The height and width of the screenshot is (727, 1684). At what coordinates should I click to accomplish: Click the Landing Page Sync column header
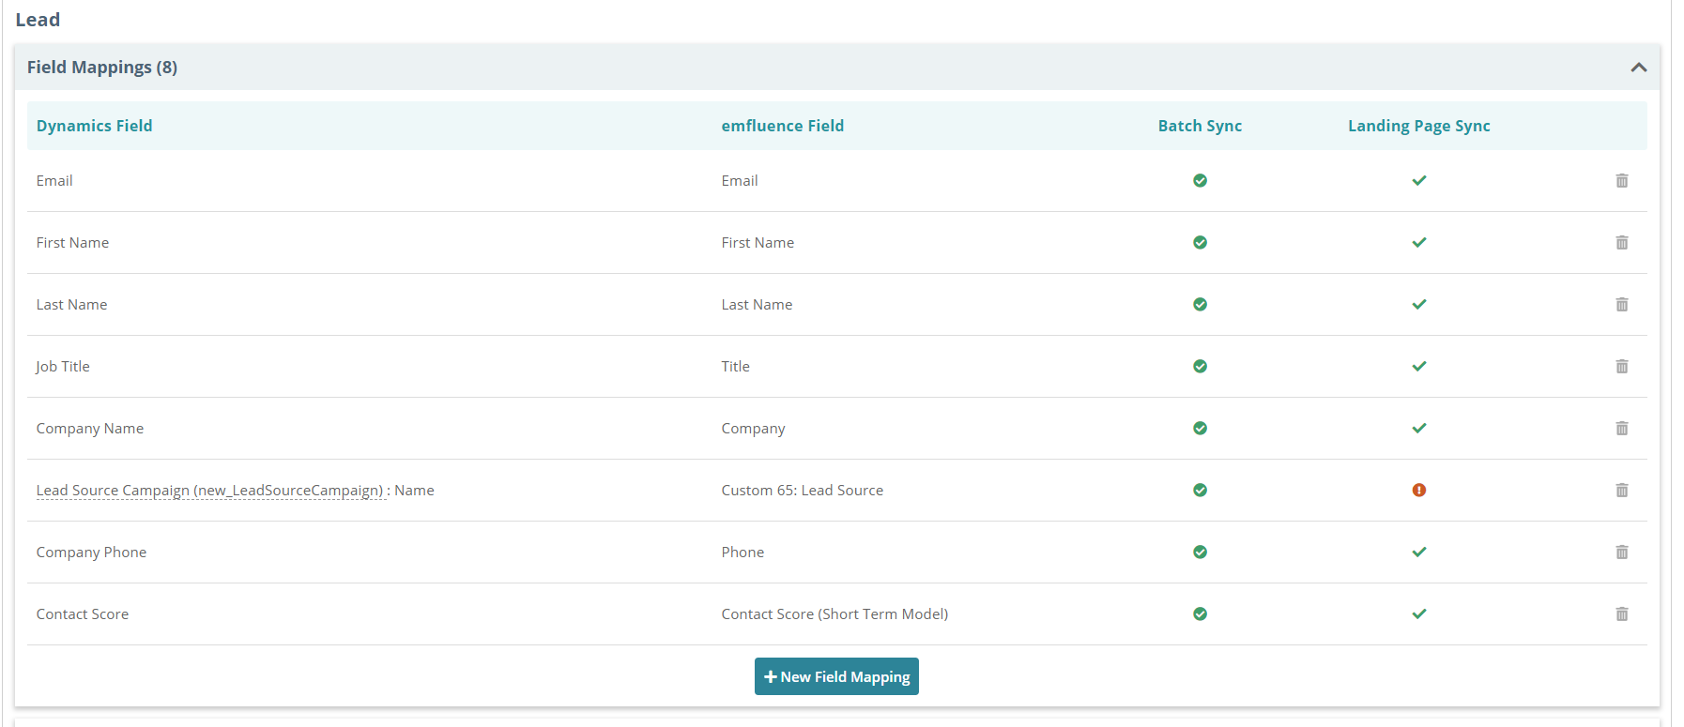click(x=1418, y=126)
